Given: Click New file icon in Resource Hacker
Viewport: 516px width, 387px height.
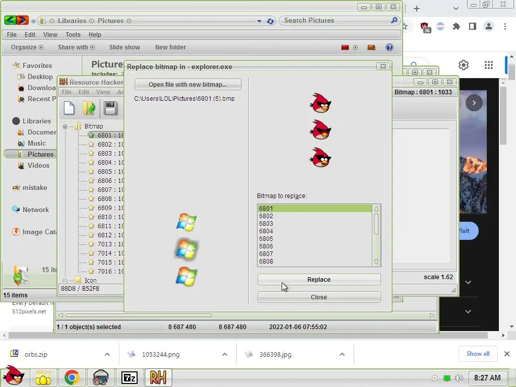Looking at the screenshot, I should 69,108.
